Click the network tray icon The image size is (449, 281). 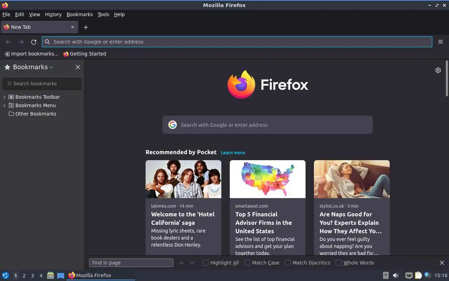[409, 275]
